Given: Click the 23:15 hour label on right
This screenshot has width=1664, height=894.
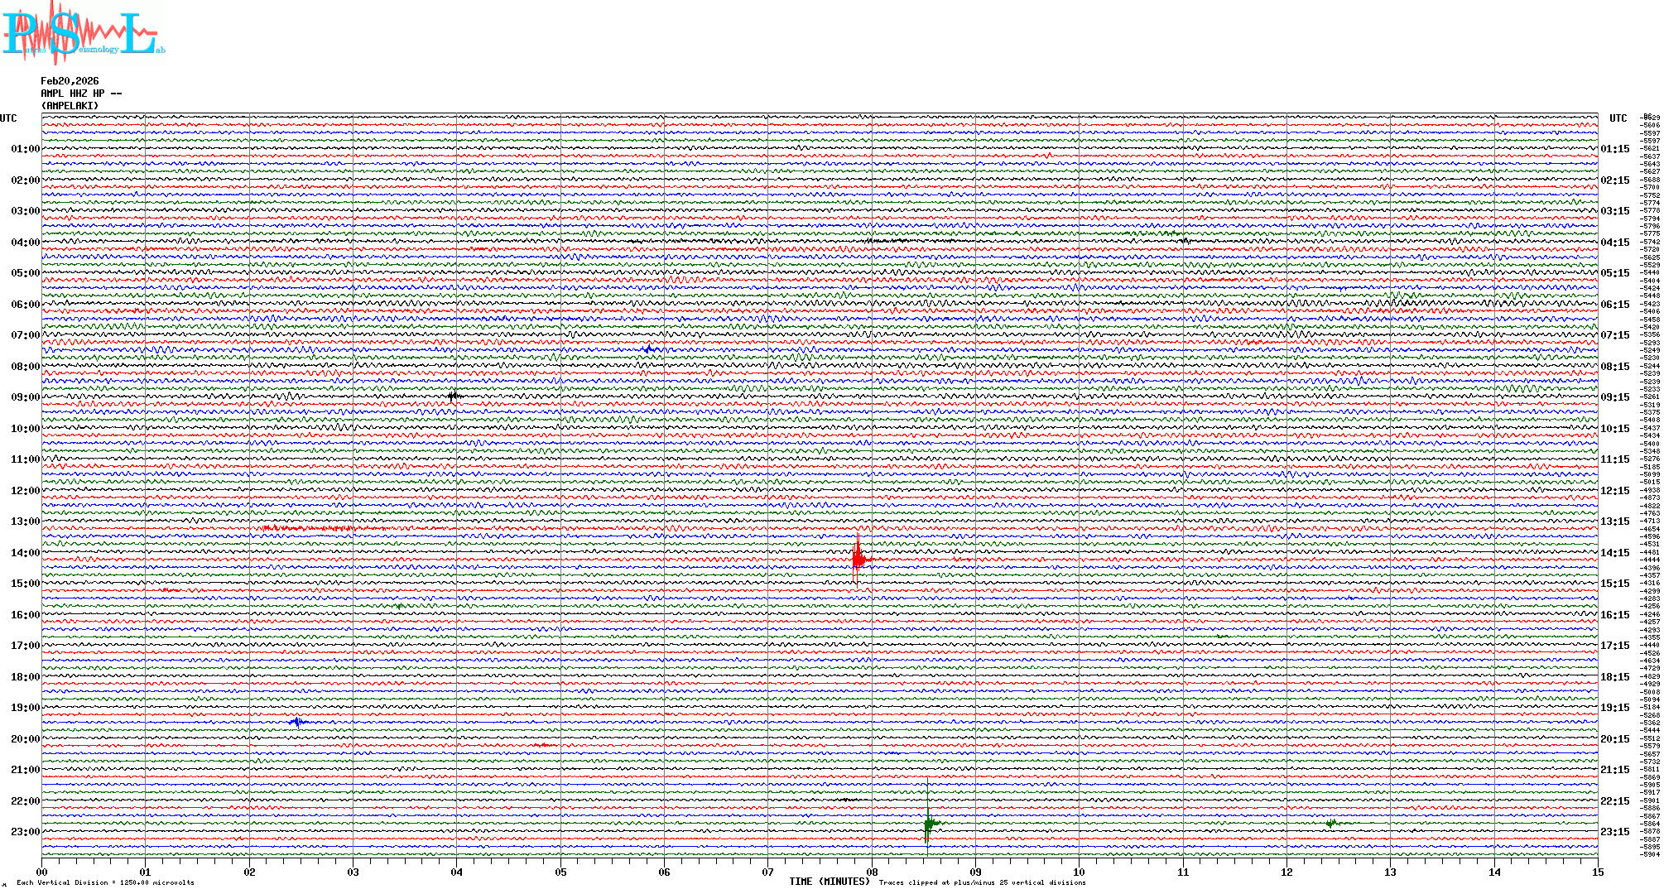Looking at the screenshot, I should 1614,832.
